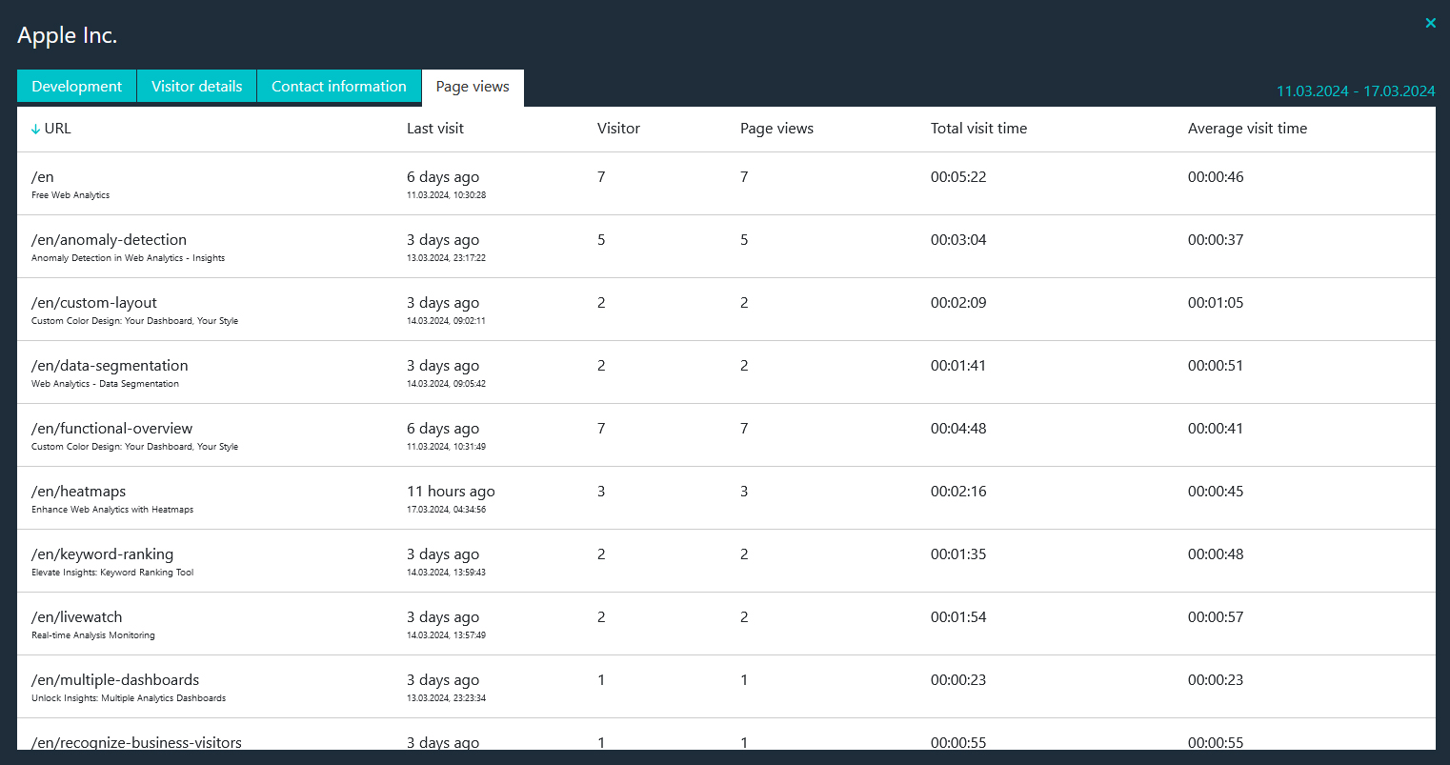Click the Free Web Analytics subtitle

70,195
